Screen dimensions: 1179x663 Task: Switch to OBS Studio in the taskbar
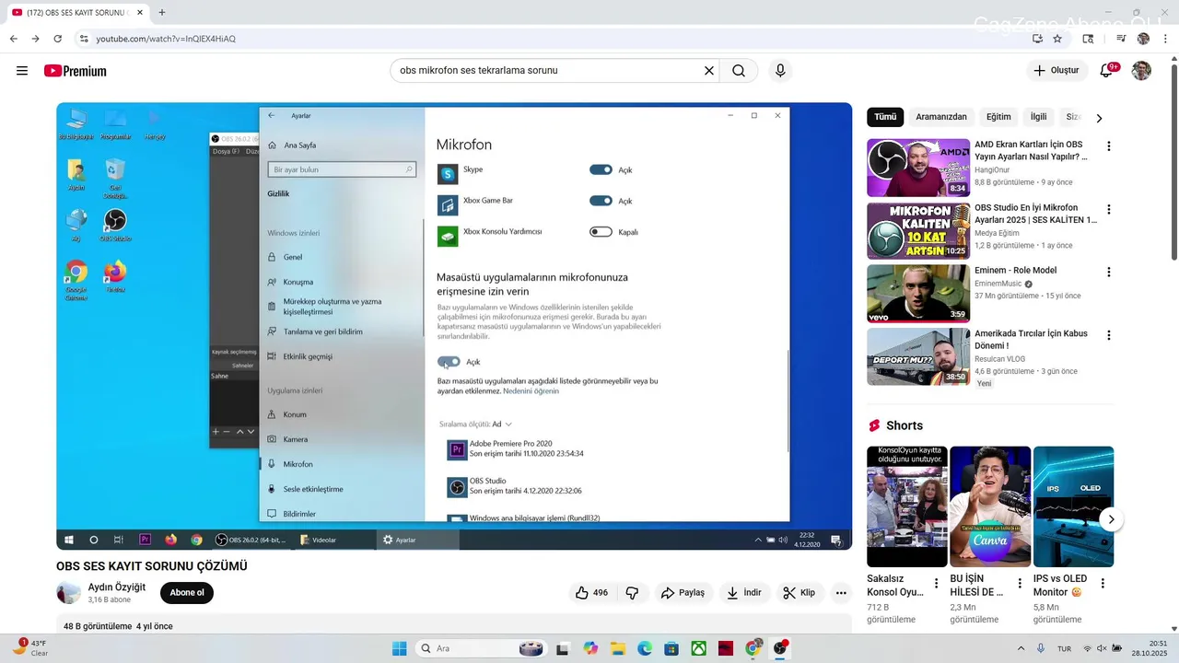[x=780, y=649]
